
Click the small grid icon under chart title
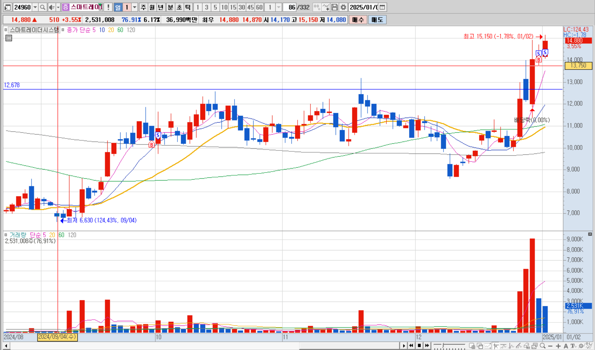coord(9,38)
